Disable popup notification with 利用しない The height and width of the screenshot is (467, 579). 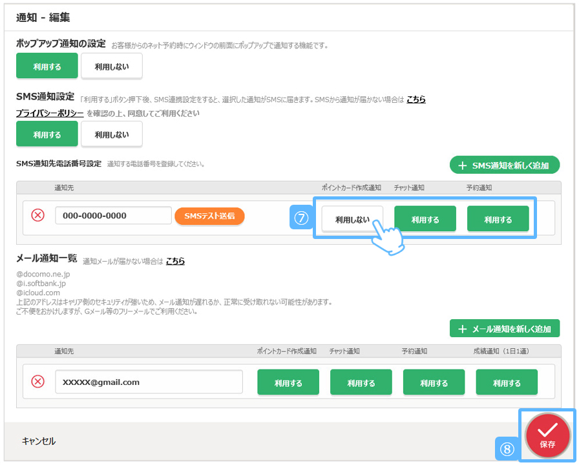pos(112,66)
